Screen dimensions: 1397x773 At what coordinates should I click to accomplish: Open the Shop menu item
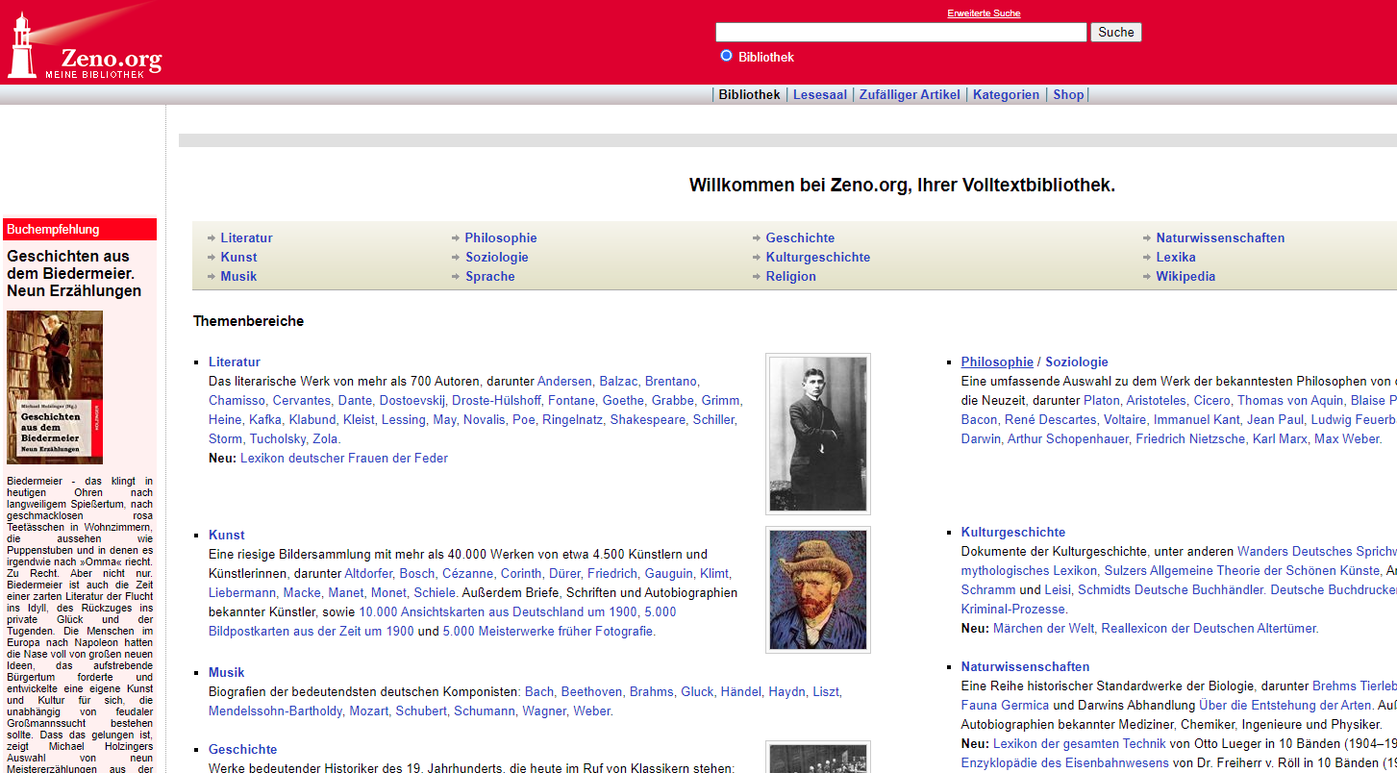(x=1067, y=94)
